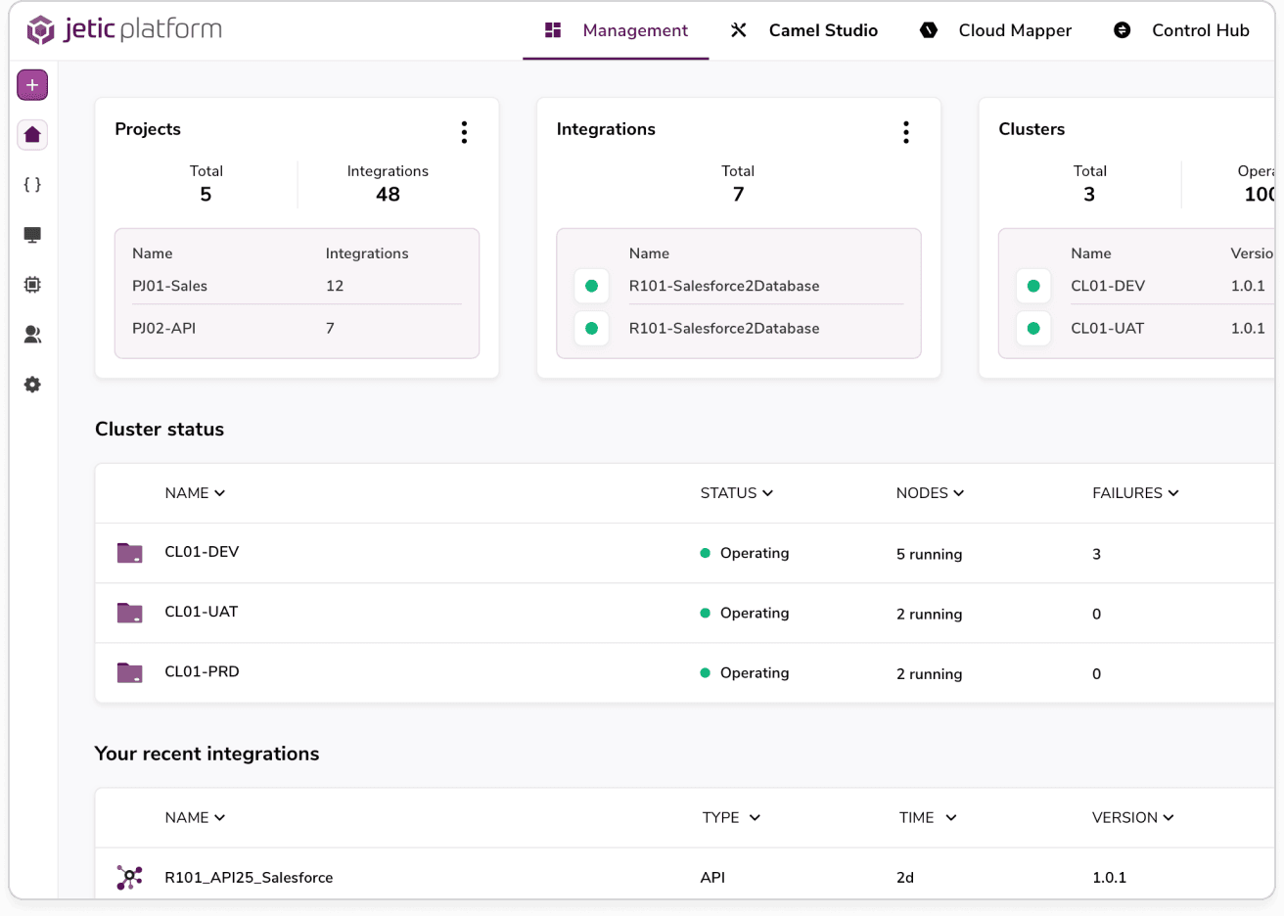Open settings gear in sidebar
1284x916 pixels.
pos(32,385)
